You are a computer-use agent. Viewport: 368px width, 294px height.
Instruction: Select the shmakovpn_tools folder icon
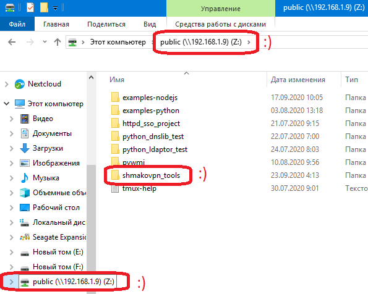115,175
